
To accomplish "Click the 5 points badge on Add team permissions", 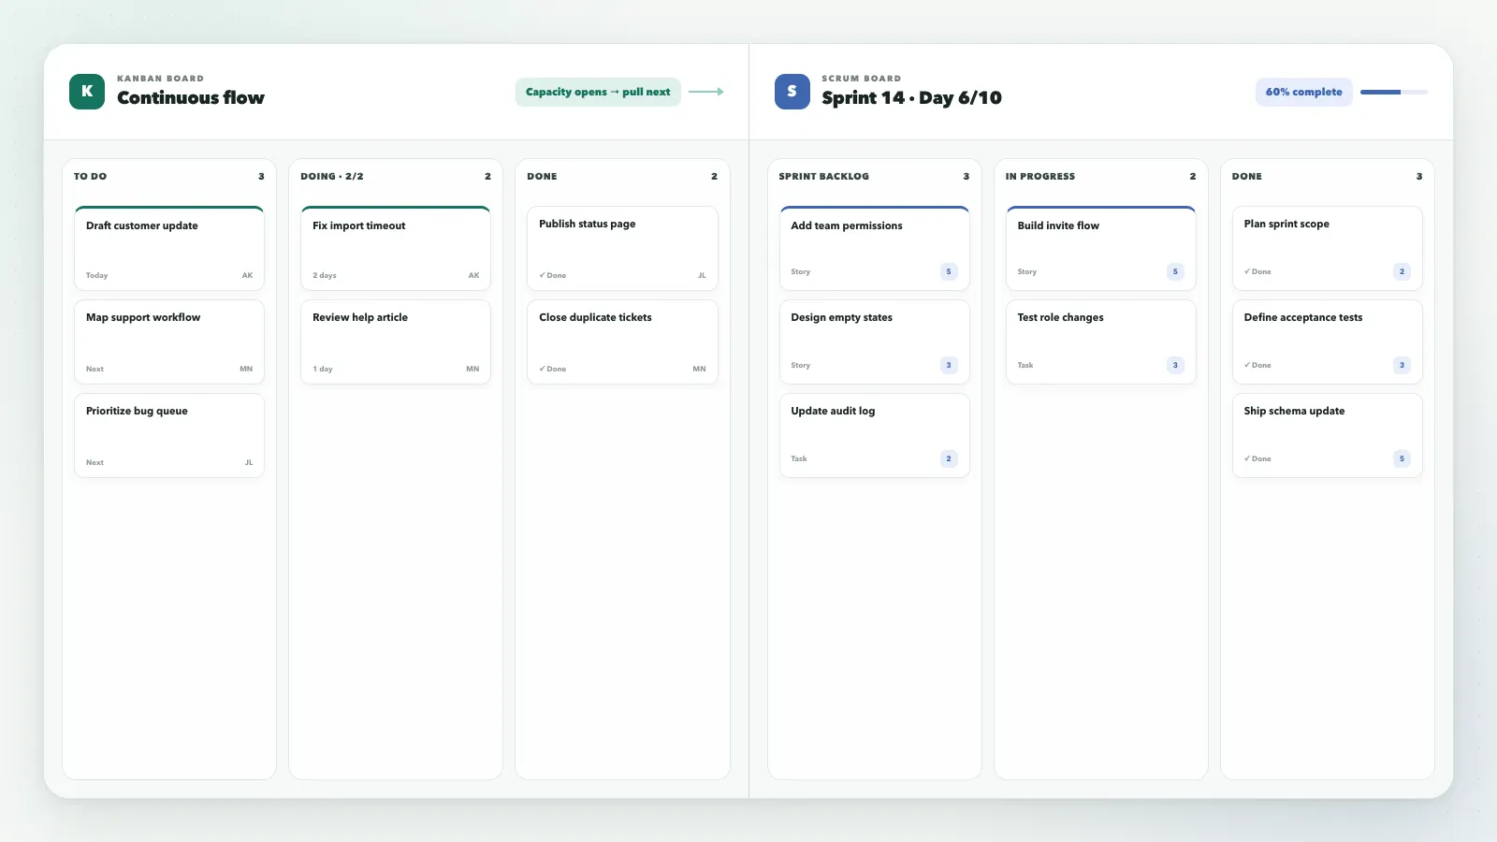I will point(949,271).
